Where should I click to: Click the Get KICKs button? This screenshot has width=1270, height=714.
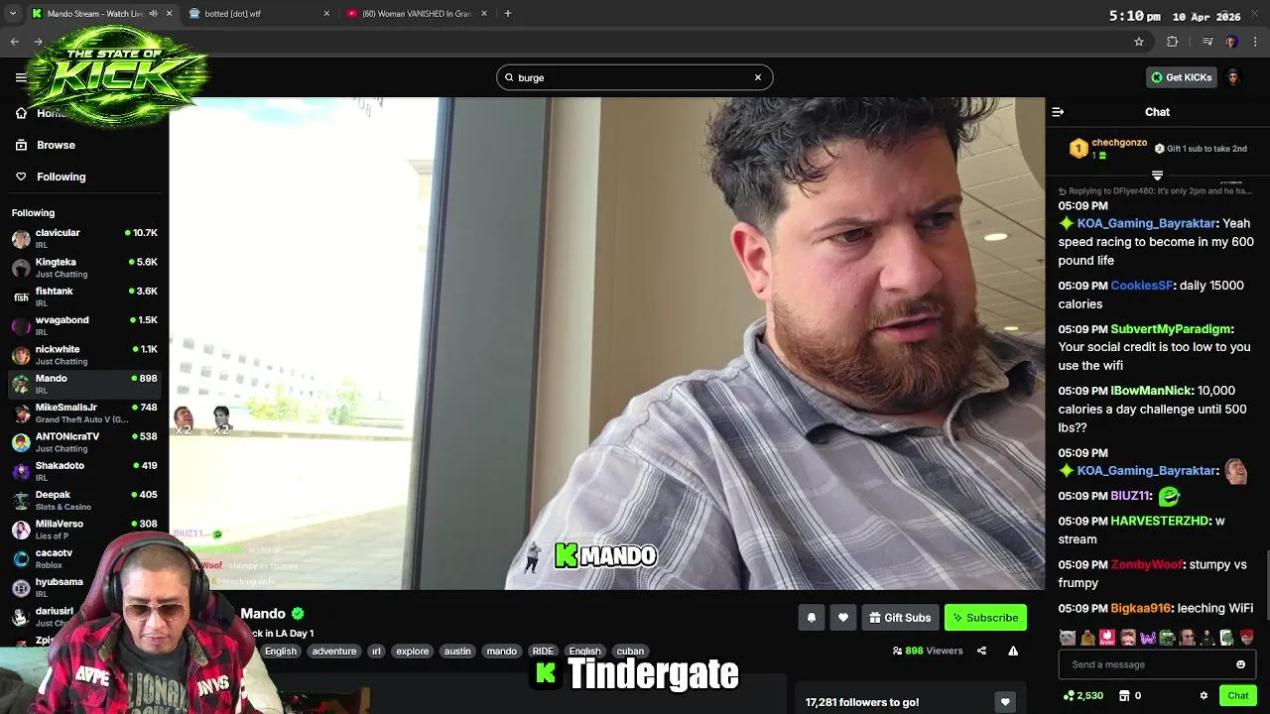(1181, 77)
